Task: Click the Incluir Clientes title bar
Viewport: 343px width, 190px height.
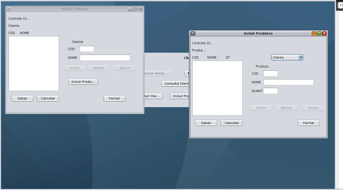Action: coord(75,9)
